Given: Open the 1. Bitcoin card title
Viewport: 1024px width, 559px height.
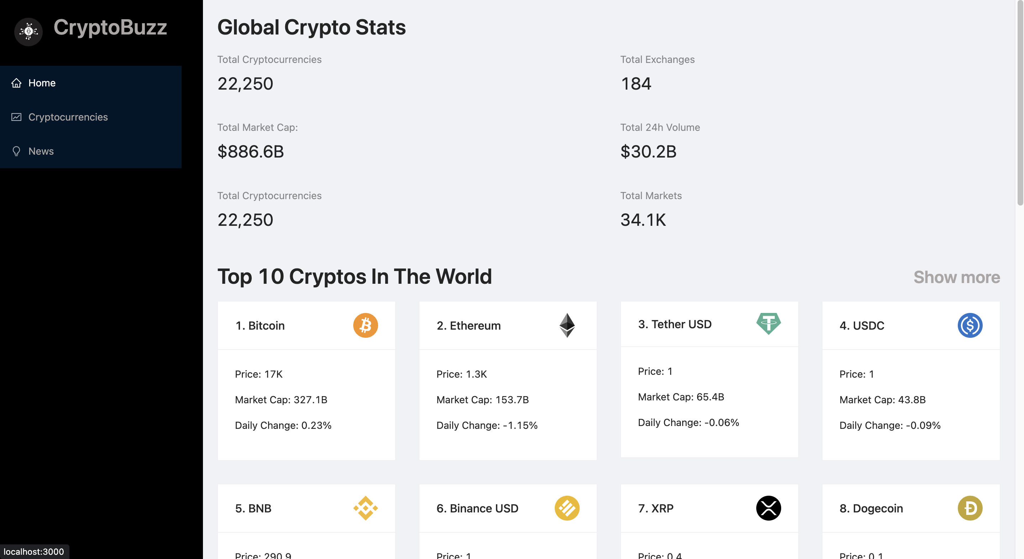Looking at the screenshot, I should 260,326.
